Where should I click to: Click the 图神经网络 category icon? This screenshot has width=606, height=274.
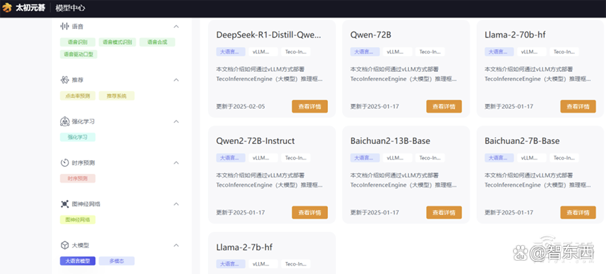point(65,204)
